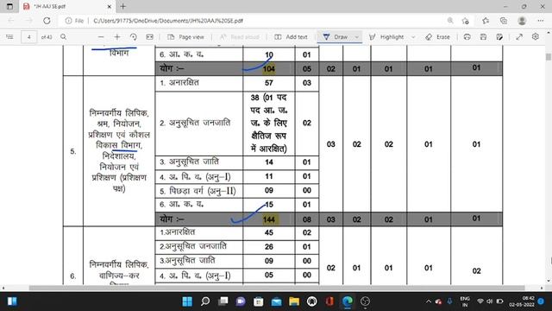Reload the current page

point(47,21)
